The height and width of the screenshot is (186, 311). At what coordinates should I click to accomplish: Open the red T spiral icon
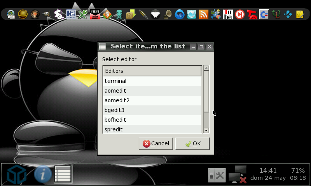[252, 14]
